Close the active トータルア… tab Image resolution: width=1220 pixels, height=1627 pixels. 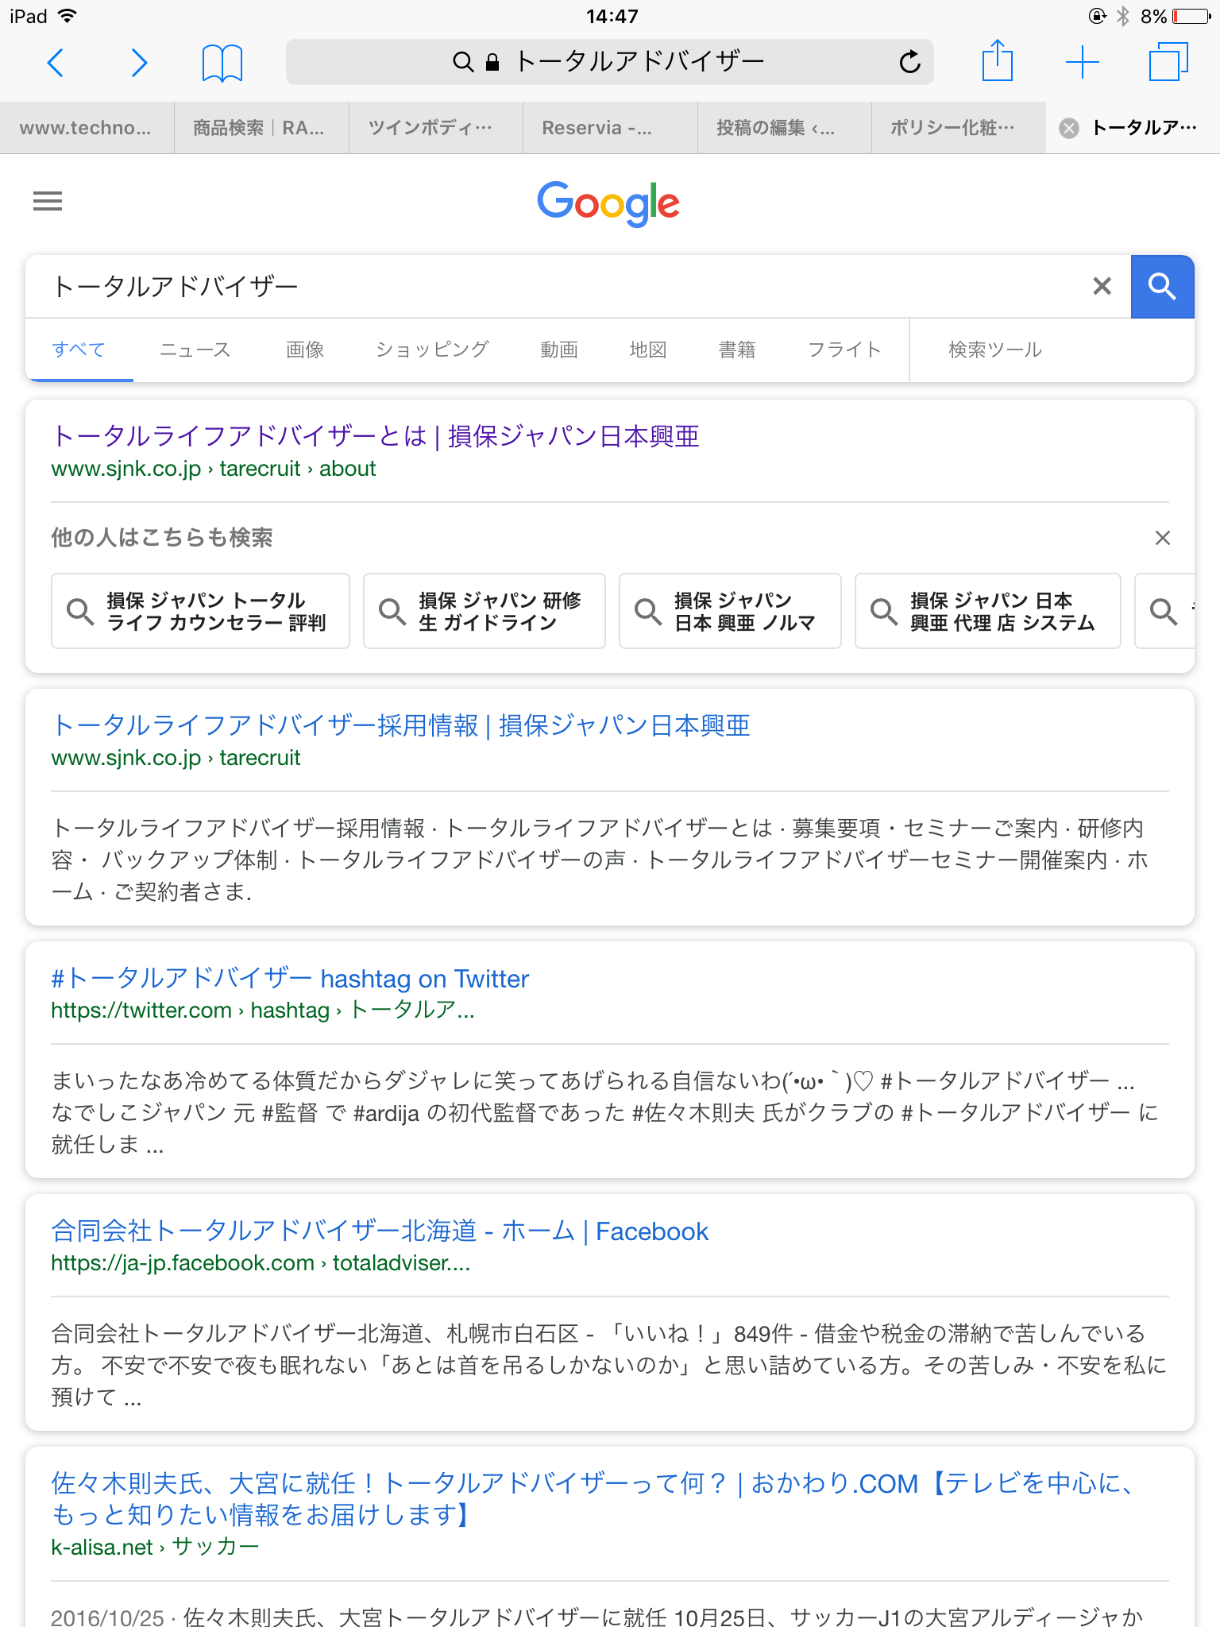pos(1070,128)
